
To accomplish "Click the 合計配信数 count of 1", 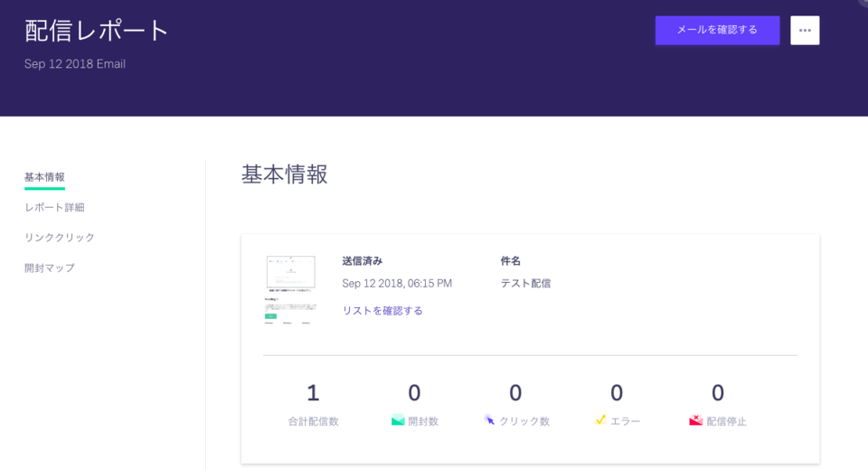I will [x=313, y=393].
